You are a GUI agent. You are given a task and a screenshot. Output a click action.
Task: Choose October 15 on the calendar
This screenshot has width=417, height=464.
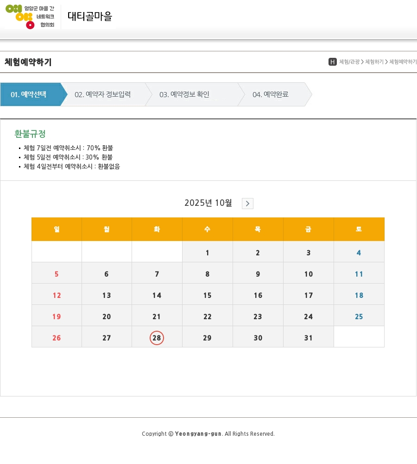point(207,296)
